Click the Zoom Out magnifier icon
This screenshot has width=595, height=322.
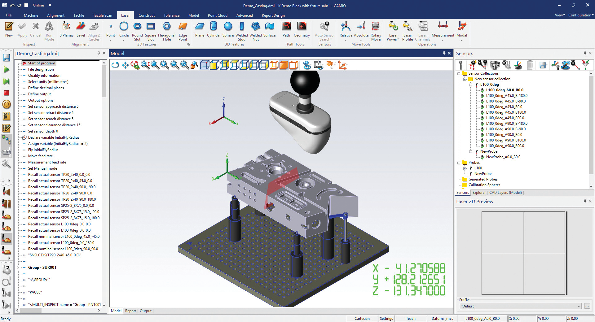coord(175,65)
